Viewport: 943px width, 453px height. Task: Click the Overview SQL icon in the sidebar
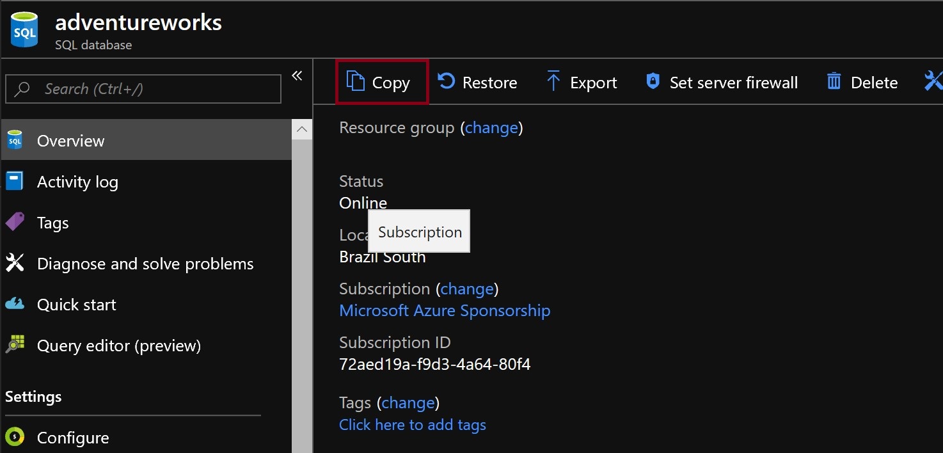pos(15,140)
